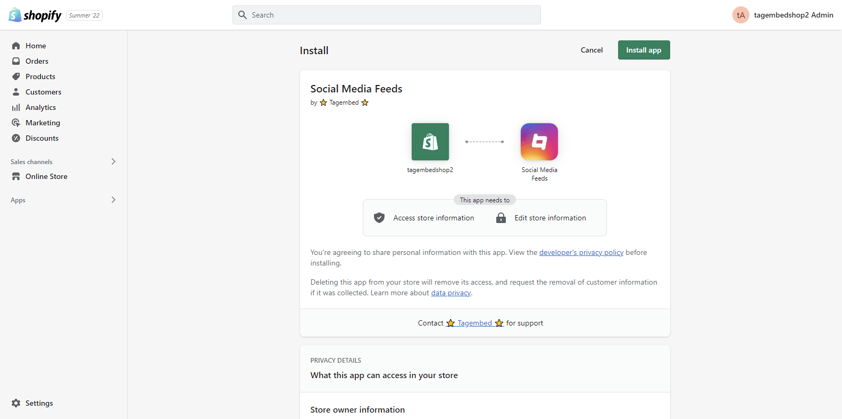The width and height of the screenshot is (842, 419).
Task: Click the shield checkmark icon
Action: (x=379, y=218)
